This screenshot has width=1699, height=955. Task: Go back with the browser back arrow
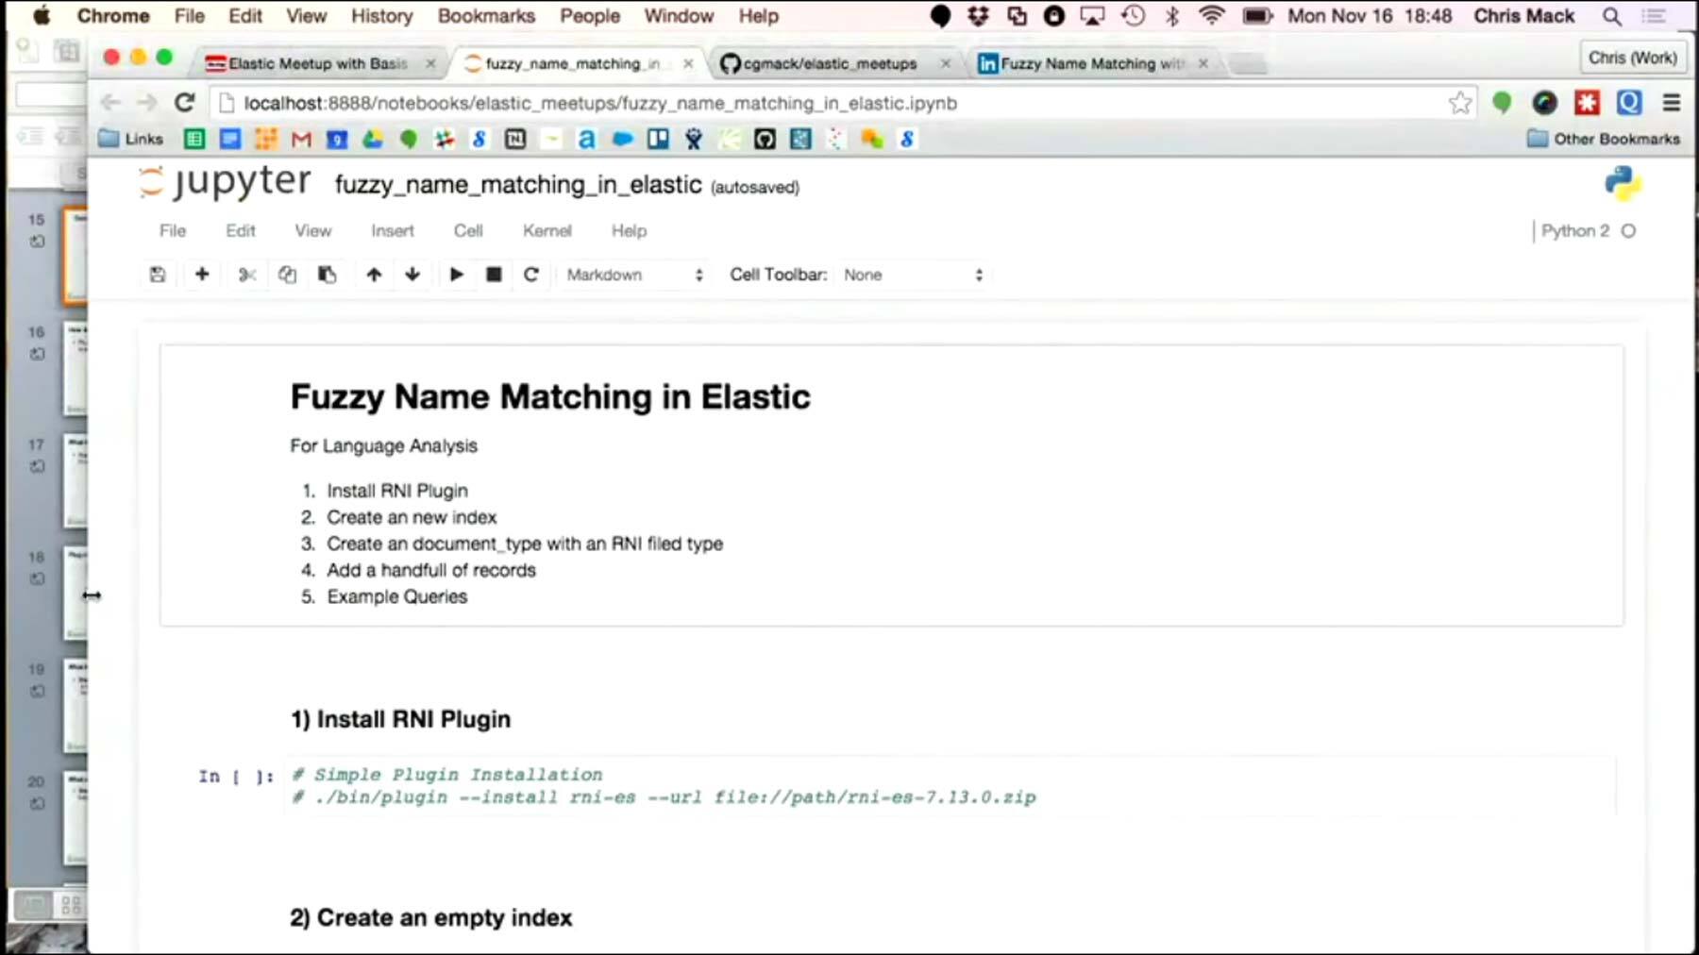coord(110,102)
